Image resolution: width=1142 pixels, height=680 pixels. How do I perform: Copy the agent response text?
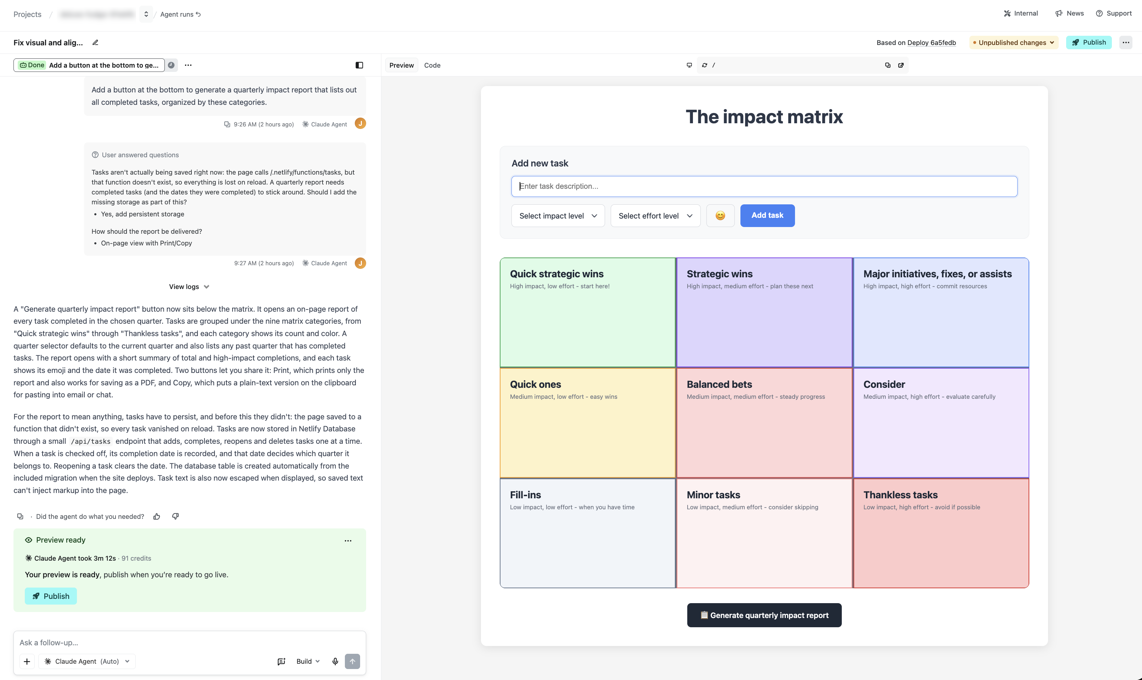tap(20, 516)
